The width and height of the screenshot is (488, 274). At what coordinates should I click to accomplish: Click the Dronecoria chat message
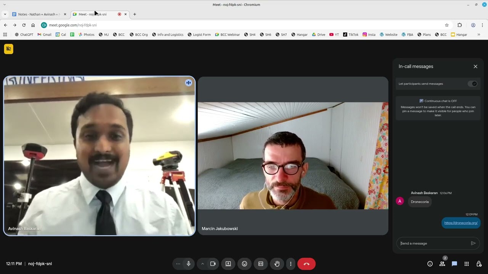[x=420, y=202]
